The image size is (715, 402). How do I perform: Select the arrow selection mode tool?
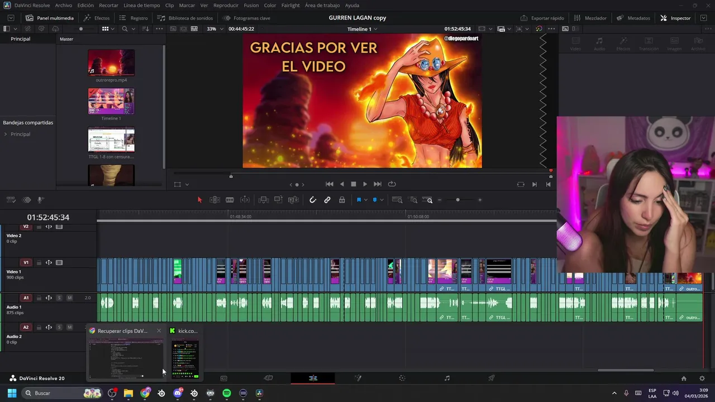point(199,200)
